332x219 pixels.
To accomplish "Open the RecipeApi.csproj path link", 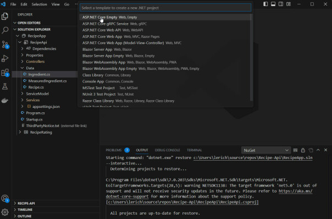I will [x=182, y=202].
